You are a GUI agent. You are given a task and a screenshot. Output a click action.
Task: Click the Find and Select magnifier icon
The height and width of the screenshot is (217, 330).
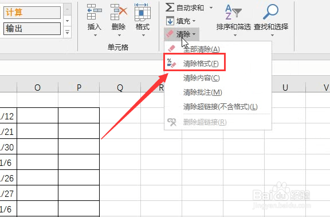(x=270, y=11)
